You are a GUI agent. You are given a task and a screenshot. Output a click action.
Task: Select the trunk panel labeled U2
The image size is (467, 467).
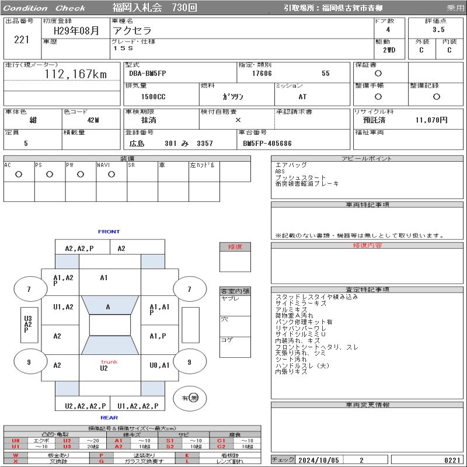[104, 368]
